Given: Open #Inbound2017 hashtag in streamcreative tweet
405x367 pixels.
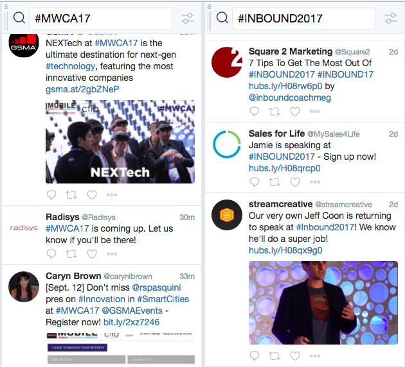Looking at the screenshot, I should coord(325,227).
